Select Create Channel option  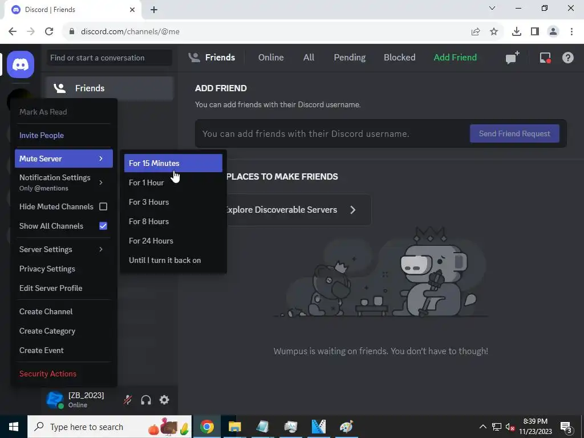[x=64, y=312]
